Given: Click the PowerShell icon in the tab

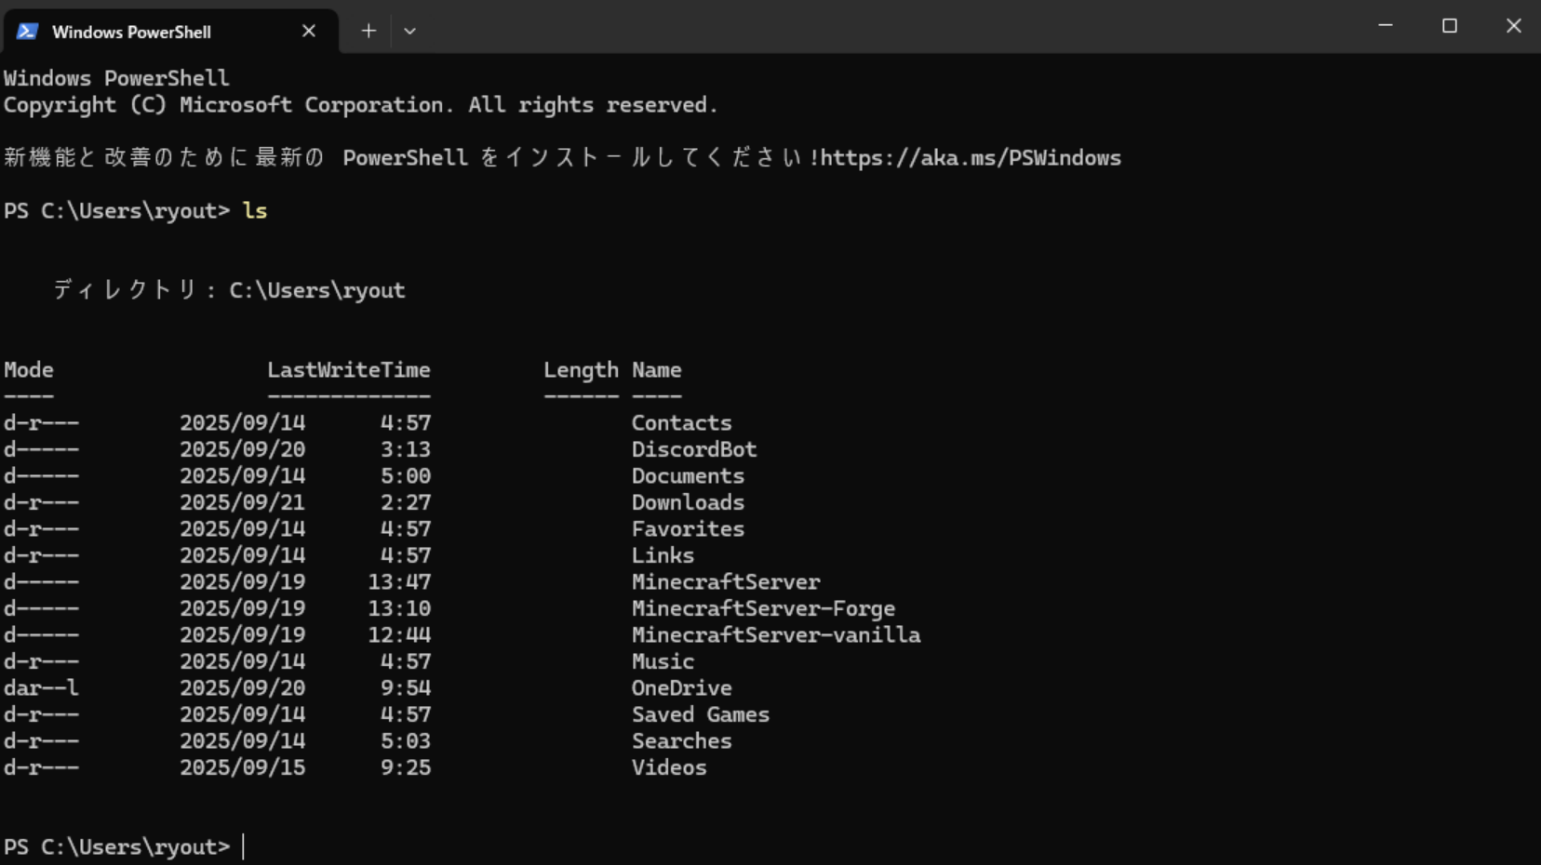Looking at the screenshot, I should pyautogui.click(x=27, y=32).
